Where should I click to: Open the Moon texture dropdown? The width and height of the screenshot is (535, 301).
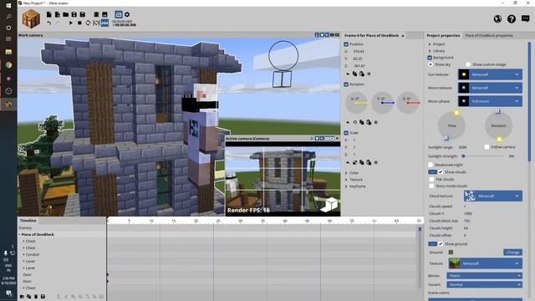(x=490, y=88)
